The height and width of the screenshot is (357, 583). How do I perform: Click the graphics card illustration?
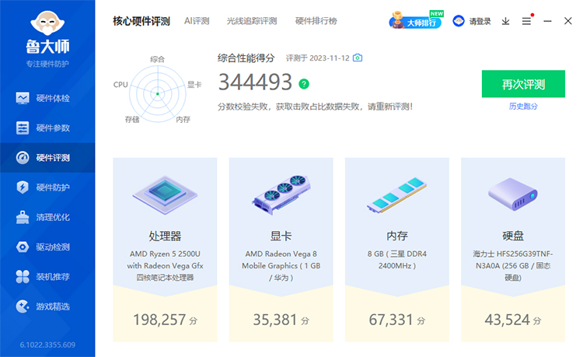(x=281, y=194)
